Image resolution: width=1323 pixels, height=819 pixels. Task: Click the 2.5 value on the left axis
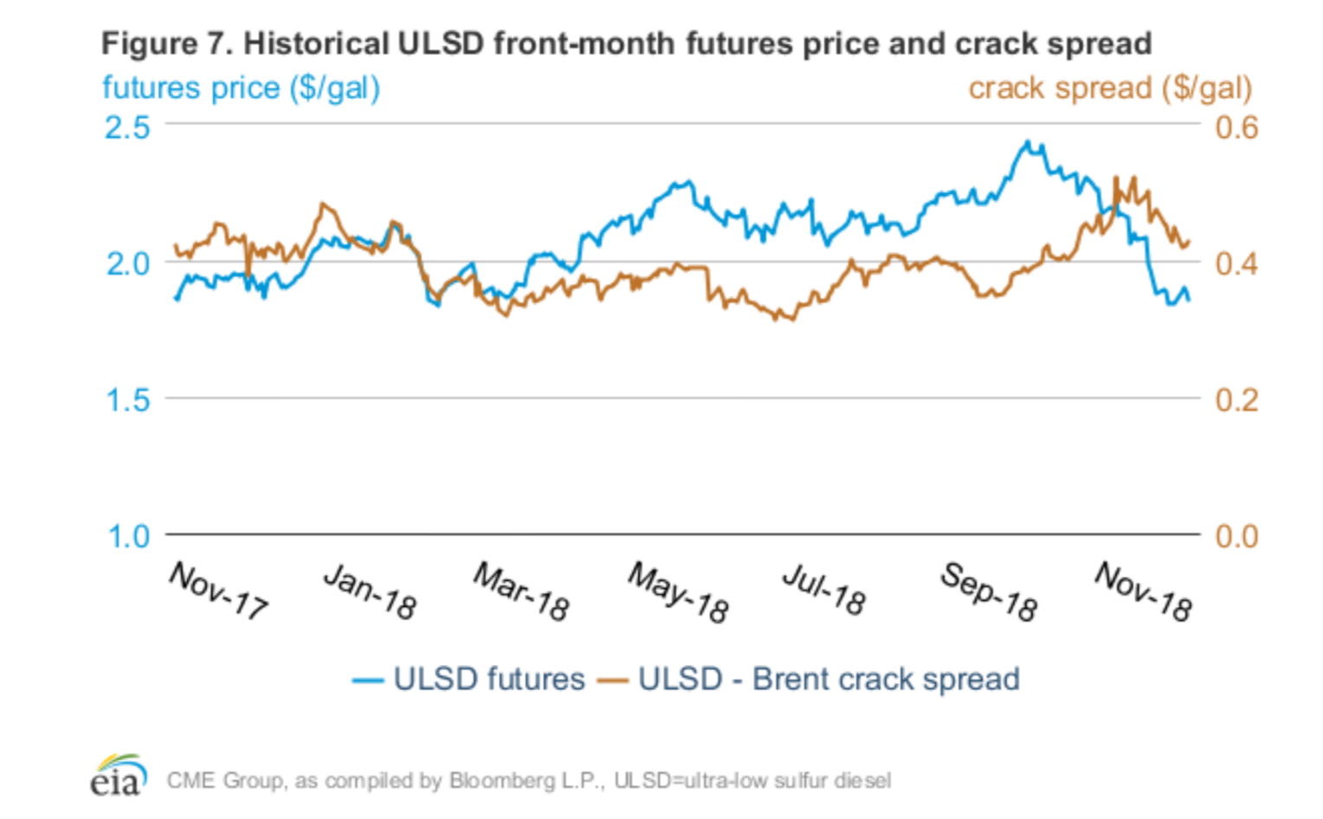coord(127,128)
